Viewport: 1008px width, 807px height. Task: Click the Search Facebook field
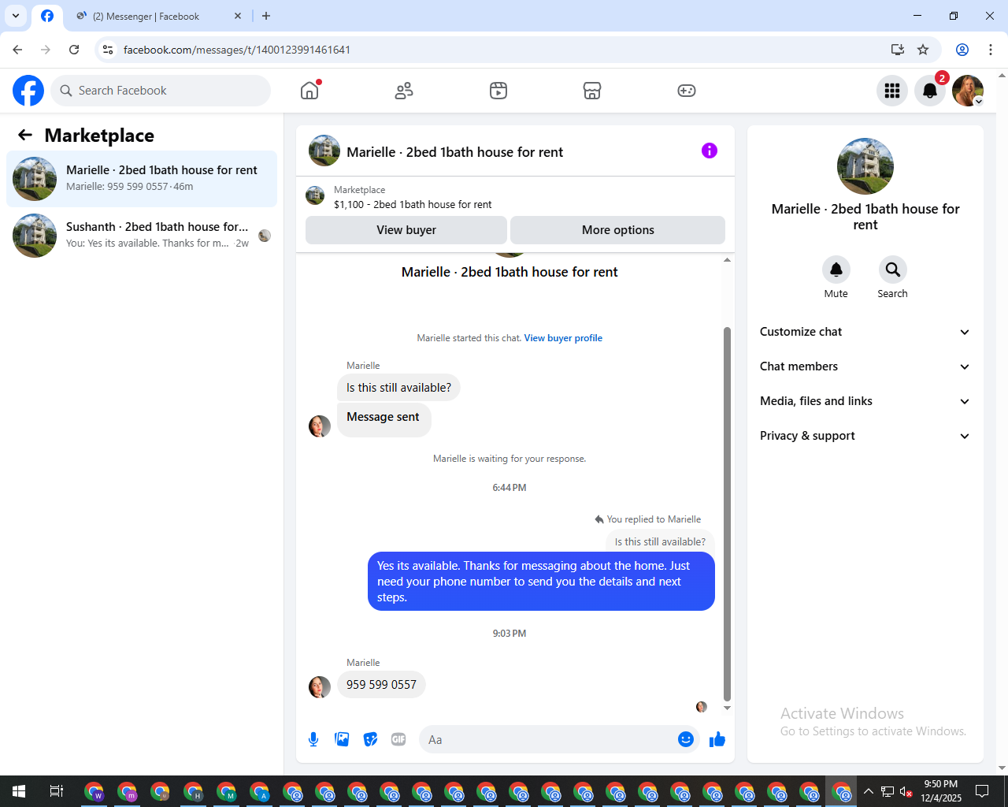pyautogui.click(x=161, y=91)
